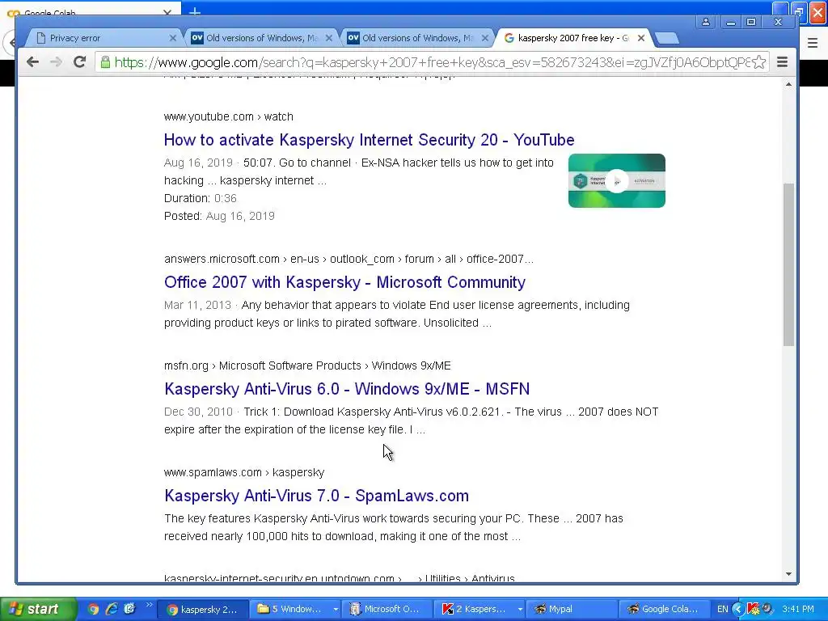This screenshot has height=621, width=828.
Task: Click the vertical scrollbar thumb
Action: [788, 264]
